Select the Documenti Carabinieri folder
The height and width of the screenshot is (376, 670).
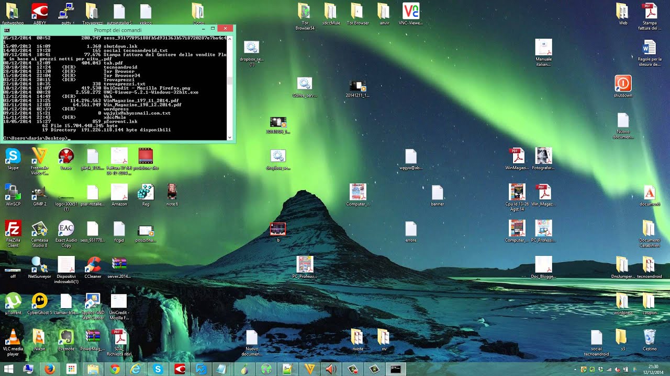[649, 233]
